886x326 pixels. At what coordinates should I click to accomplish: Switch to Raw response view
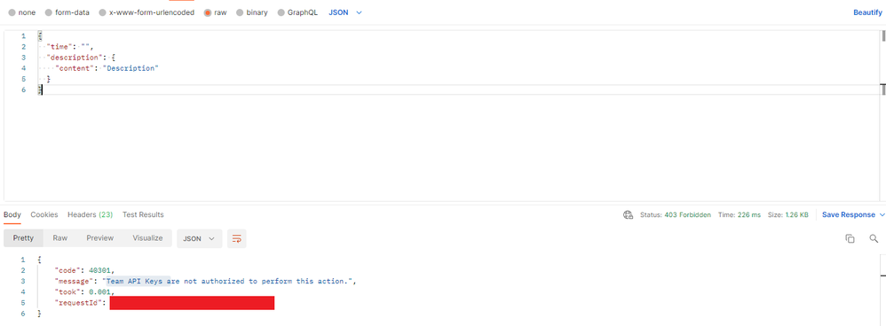click(x=59, y=238)
